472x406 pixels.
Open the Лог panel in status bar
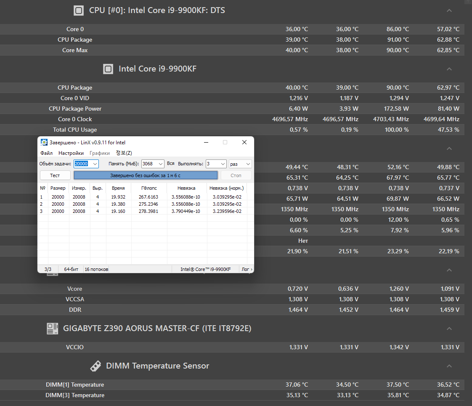(247, 269)
